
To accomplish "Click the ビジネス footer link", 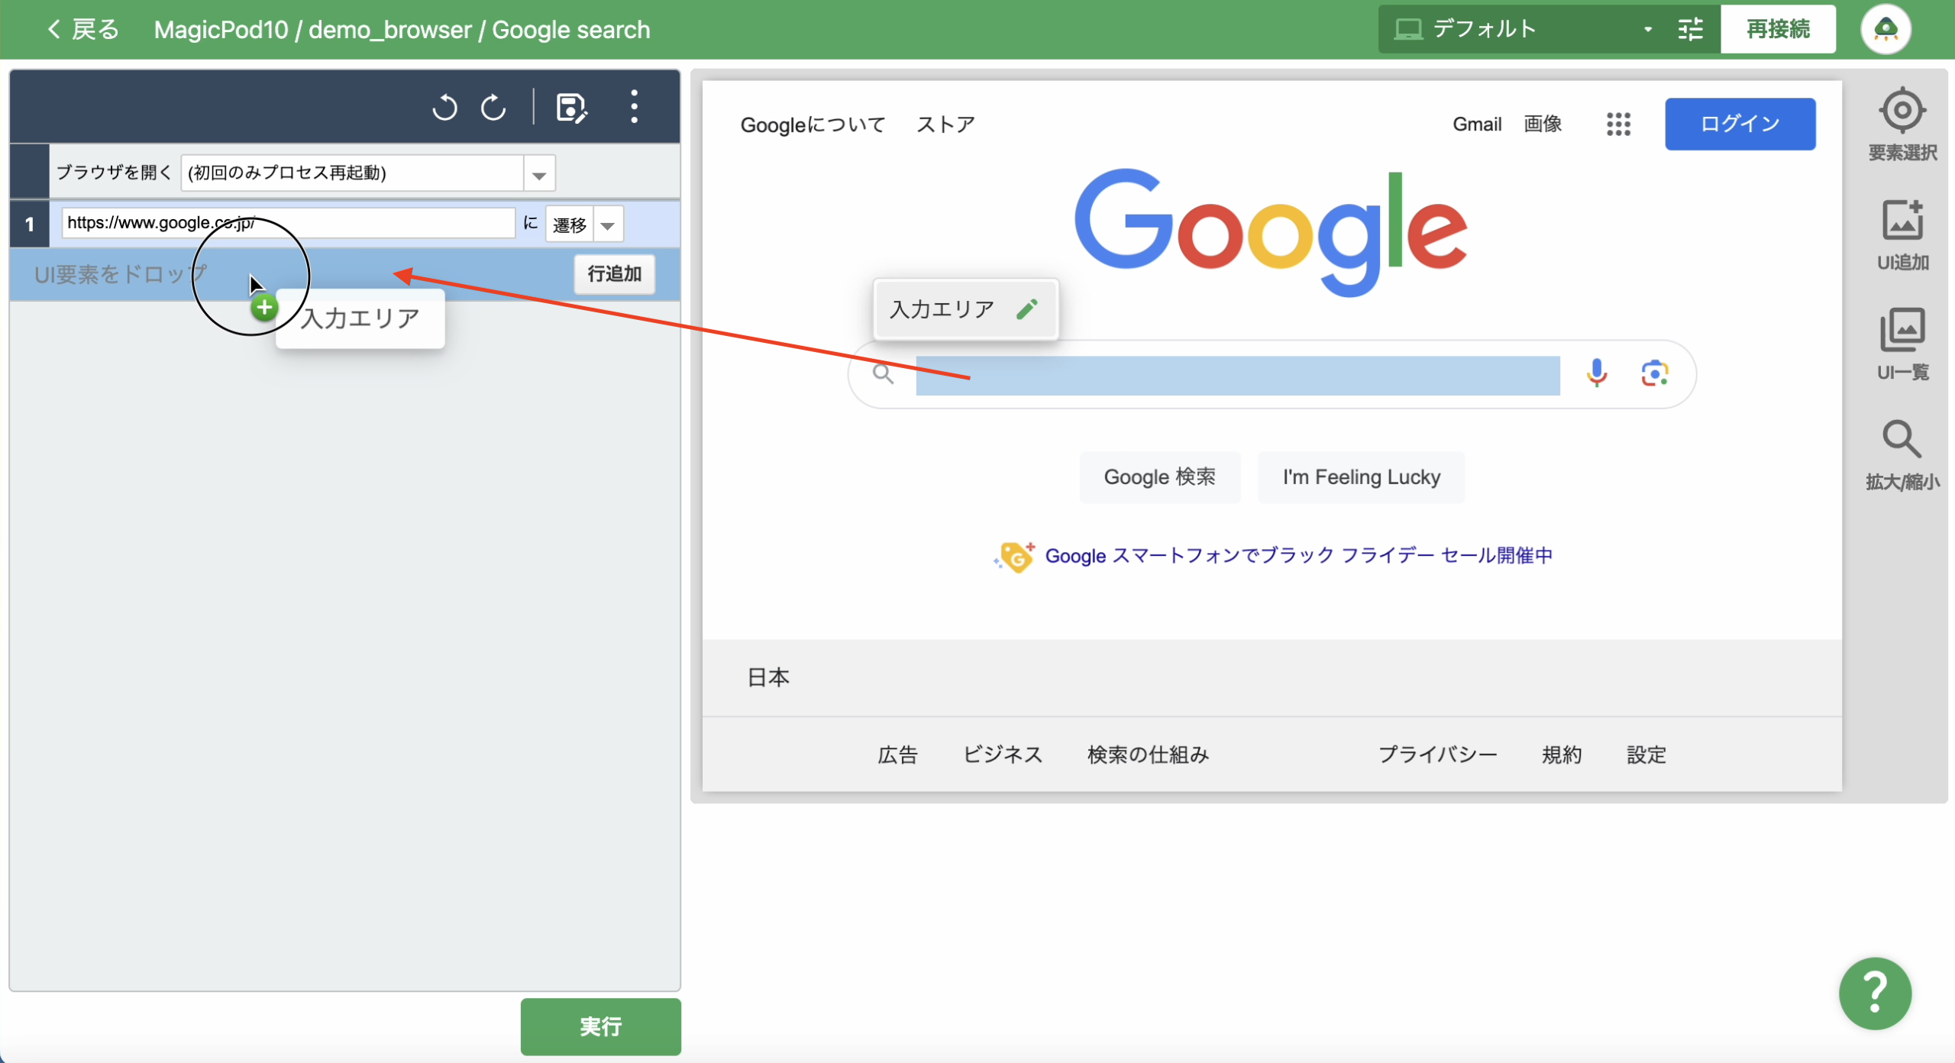I will click(x=1003, y=754).
